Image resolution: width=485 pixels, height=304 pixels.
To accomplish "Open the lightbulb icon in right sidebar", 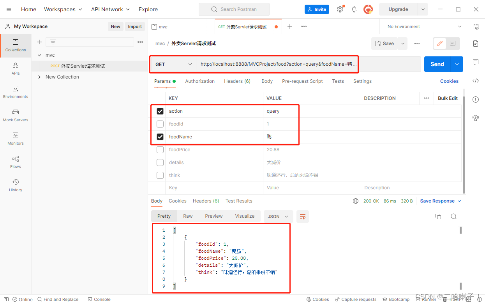I will coord(476,118).
